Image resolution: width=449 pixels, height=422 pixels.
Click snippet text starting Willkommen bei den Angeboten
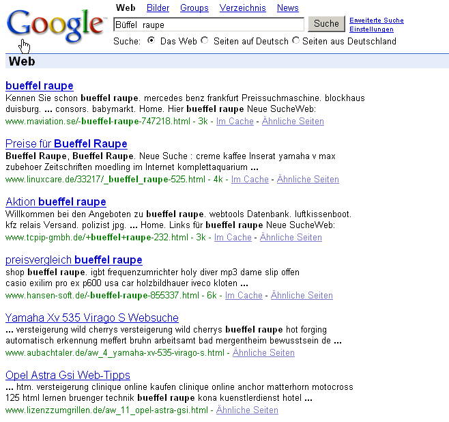178,219
